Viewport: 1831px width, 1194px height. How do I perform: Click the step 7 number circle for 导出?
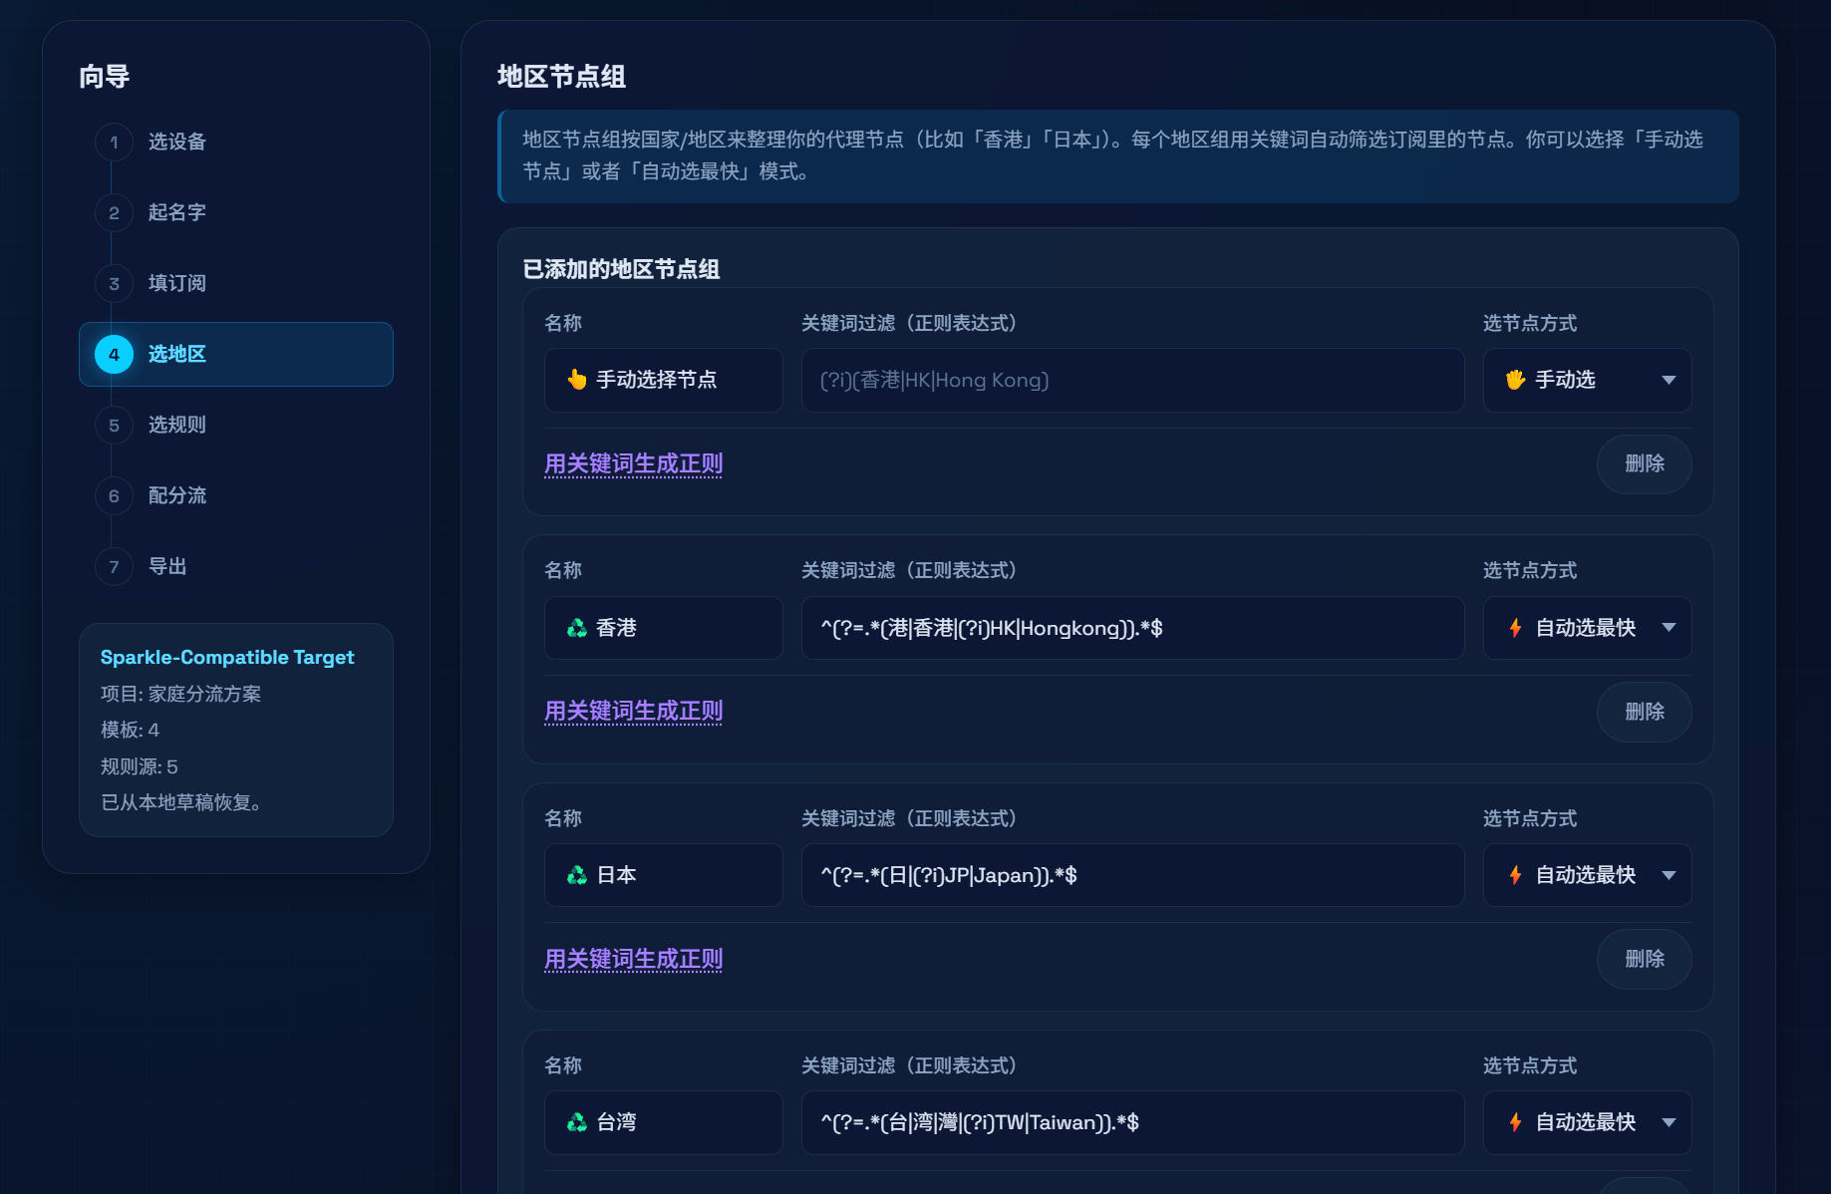pyautogui.click(x=114, y=566)
